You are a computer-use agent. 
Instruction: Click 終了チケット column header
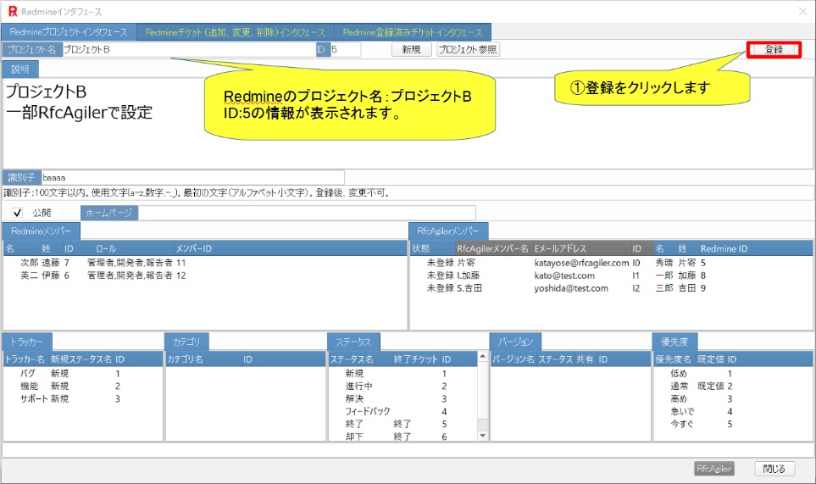click(415, 359)
